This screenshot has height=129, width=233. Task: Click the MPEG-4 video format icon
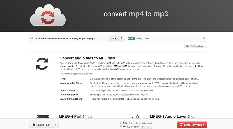(x=43, y=117)
